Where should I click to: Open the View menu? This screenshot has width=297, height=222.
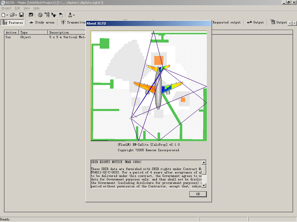pyautogui.click(x=27, y=8)
